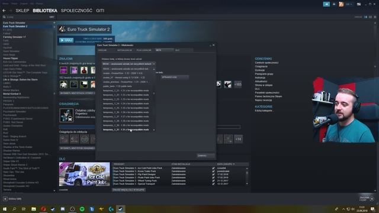Open the user avatar in top bar

[x=341, y=4]
